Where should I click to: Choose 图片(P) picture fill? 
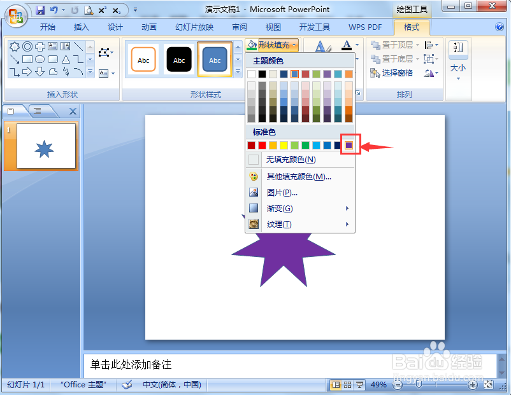(300, 193)
